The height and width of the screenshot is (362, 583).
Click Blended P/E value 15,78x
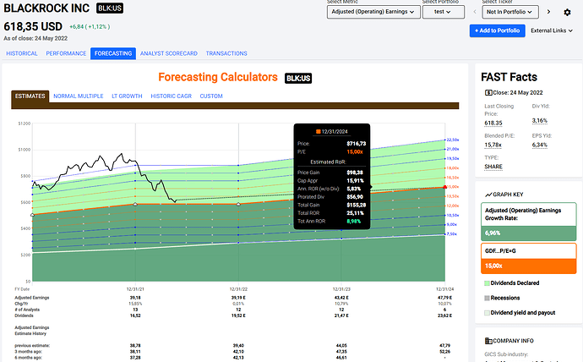493,145
